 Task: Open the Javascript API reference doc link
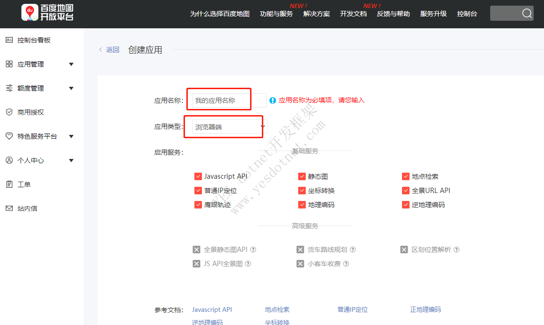tap(212, 309)
